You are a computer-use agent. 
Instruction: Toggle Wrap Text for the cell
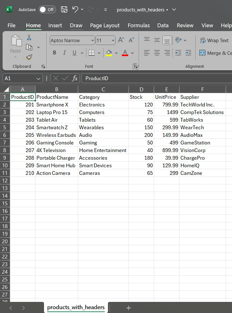214,41
